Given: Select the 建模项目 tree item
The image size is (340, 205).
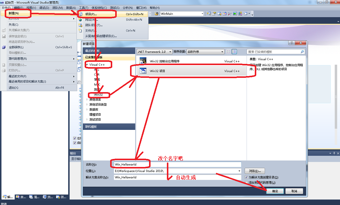Looking at the screenshot, I should (95, 115).
